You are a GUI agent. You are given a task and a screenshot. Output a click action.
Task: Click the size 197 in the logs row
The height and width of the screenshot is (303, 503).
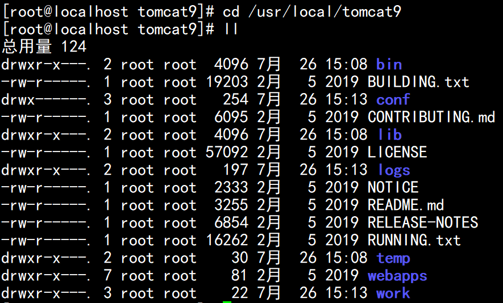[x=235, y=170]
